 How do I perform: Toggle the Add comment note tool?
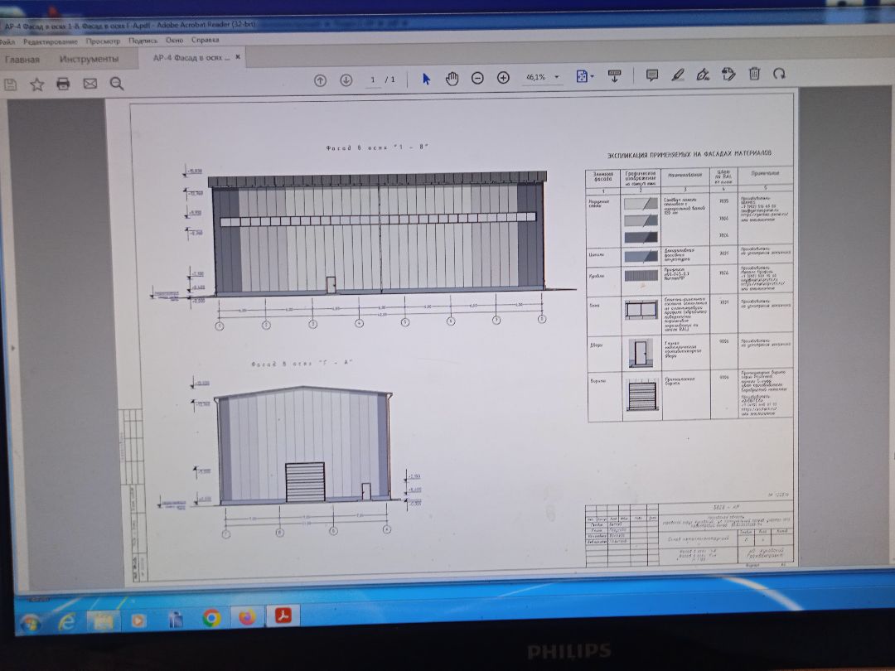(652, 75)
